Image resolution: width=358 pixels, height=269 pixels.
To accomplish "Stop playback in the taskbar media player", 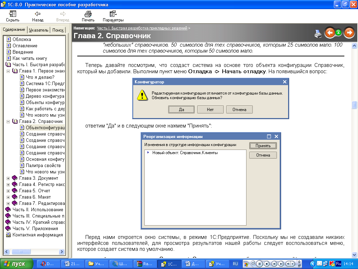I will tap(267, 264).
